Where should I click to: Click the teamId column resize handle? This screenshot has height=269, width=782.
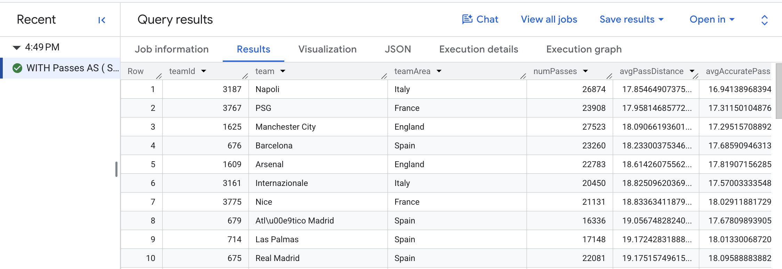tap(245, 76)
